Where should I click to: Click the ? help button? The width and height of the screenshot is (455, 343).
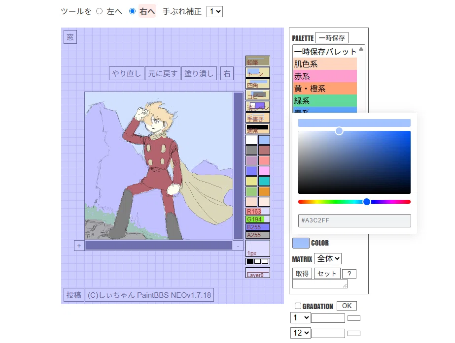tap(349, 274)
